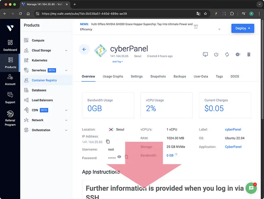Expand Serverless chevron
Image resolution: width=264 pixels, height=199 pixels.
pyautogui.click(x=66, y=70)
